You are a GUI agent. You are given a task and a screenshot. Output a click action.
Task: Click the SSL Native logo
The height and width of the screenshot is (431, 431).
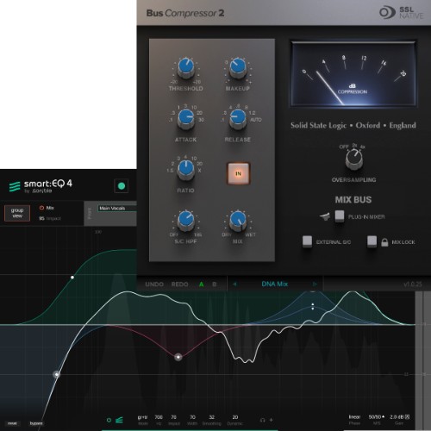tap(401, 13)
